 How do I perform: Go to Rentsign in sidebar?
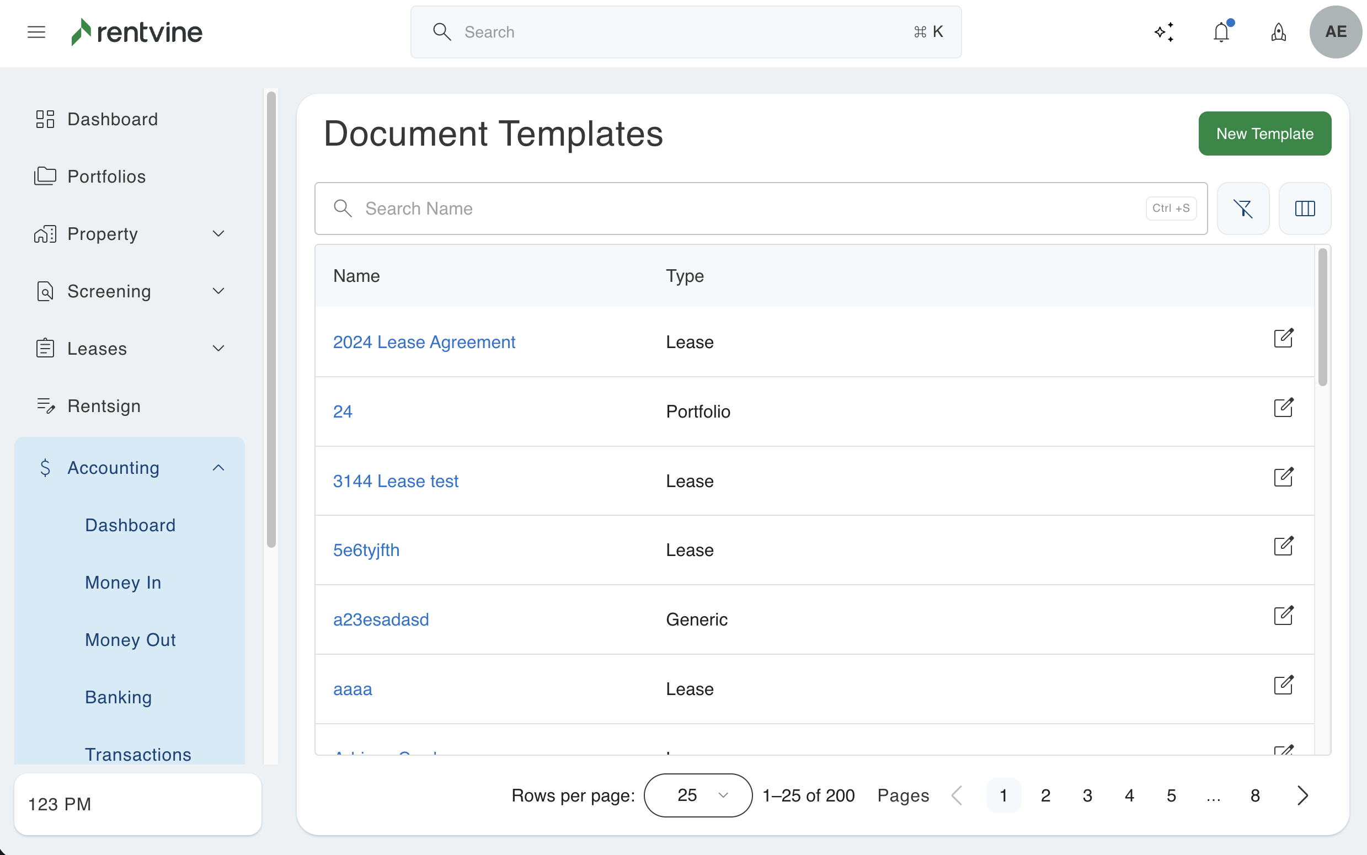click(104, 406)
